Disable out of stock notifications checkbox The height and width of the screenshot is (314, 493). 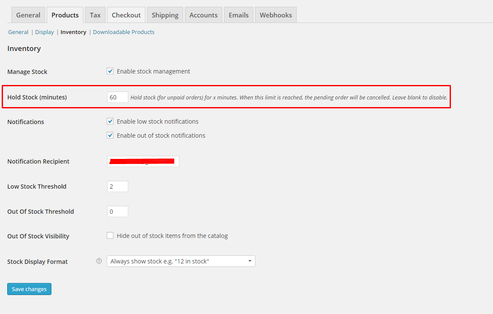(110, 136)
